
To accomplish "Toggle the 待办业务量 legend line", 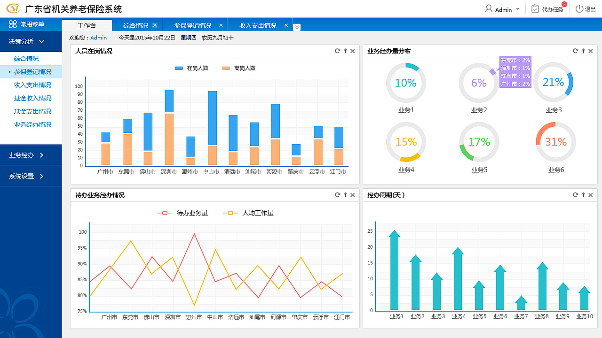I will coord(182,213).
